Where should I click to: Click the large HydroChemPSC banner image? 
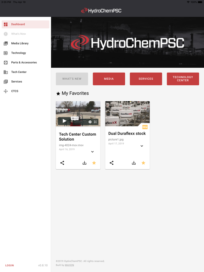tap(127, 42)
